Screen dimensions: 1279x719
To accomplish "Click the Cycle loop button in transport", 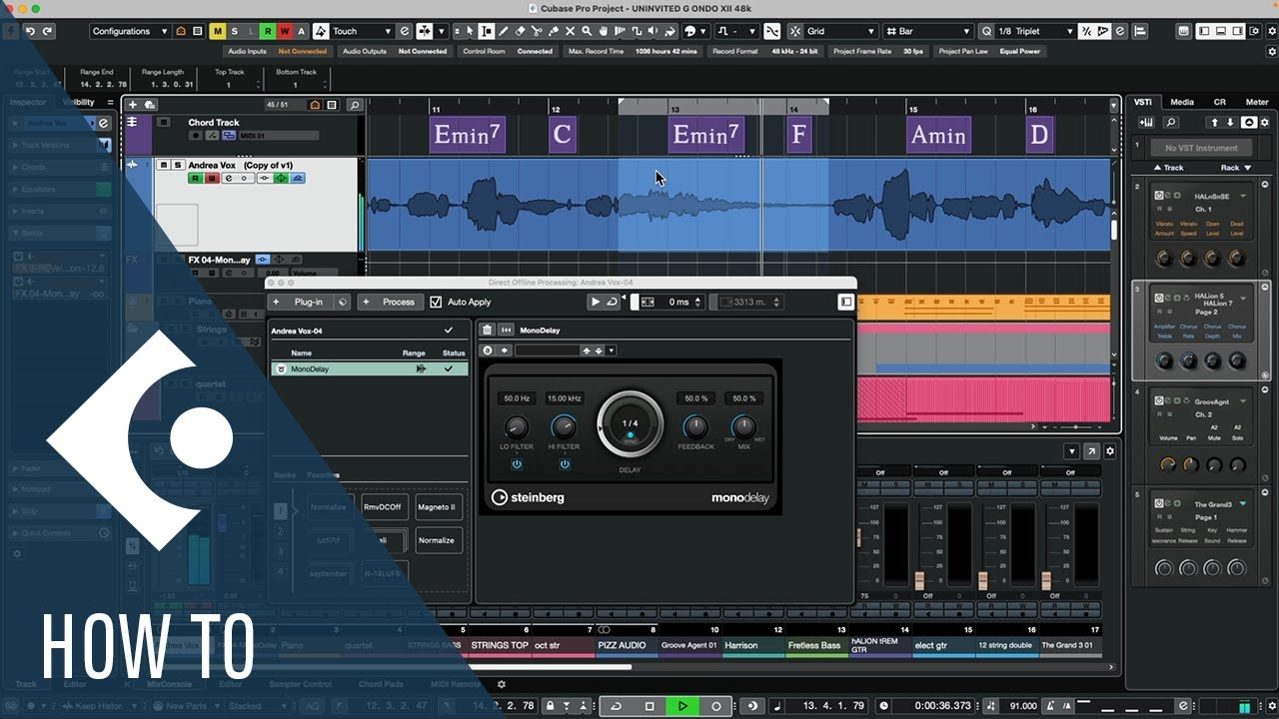I will [617, 706].
